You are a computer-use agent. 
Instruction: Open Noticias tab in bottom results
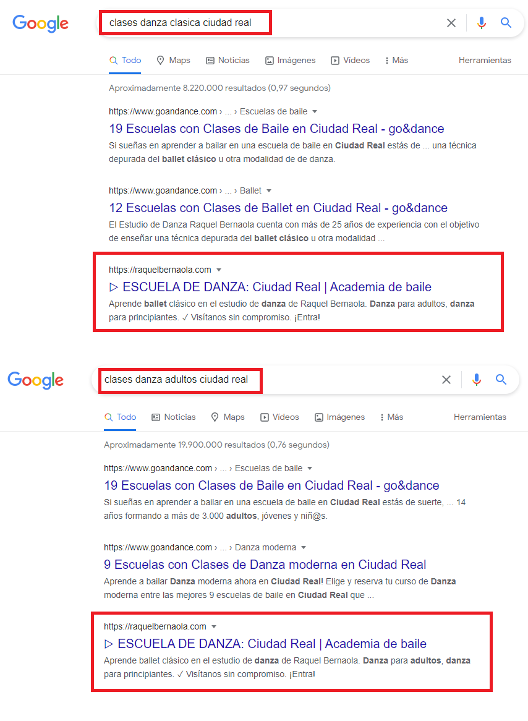tap(173, 417)
